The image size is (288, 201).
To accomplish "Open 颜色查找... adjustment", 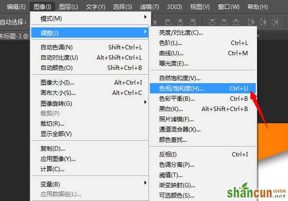I will 203,140.
